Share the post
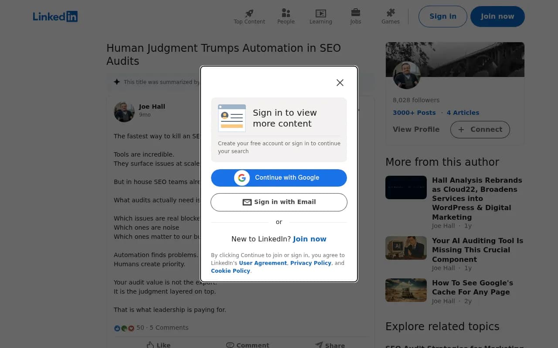The image size is (558, 348). coord(330,345)
